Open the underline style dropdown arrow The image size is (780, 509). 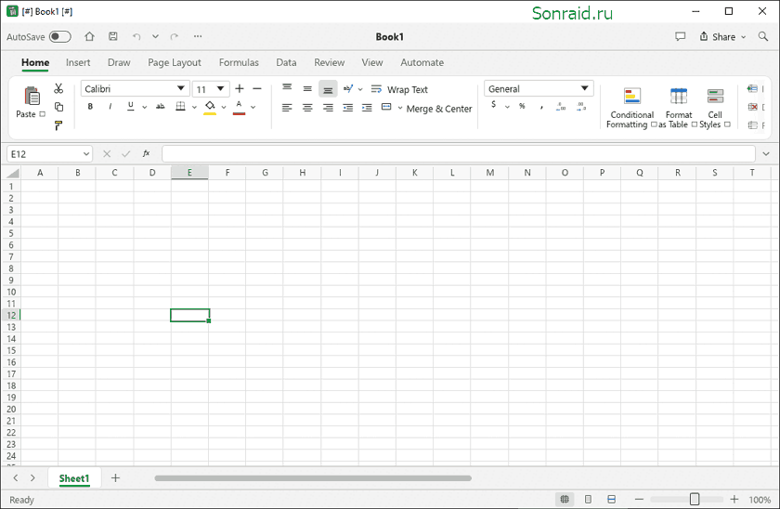pyautogui.click(x=144, y=107)
